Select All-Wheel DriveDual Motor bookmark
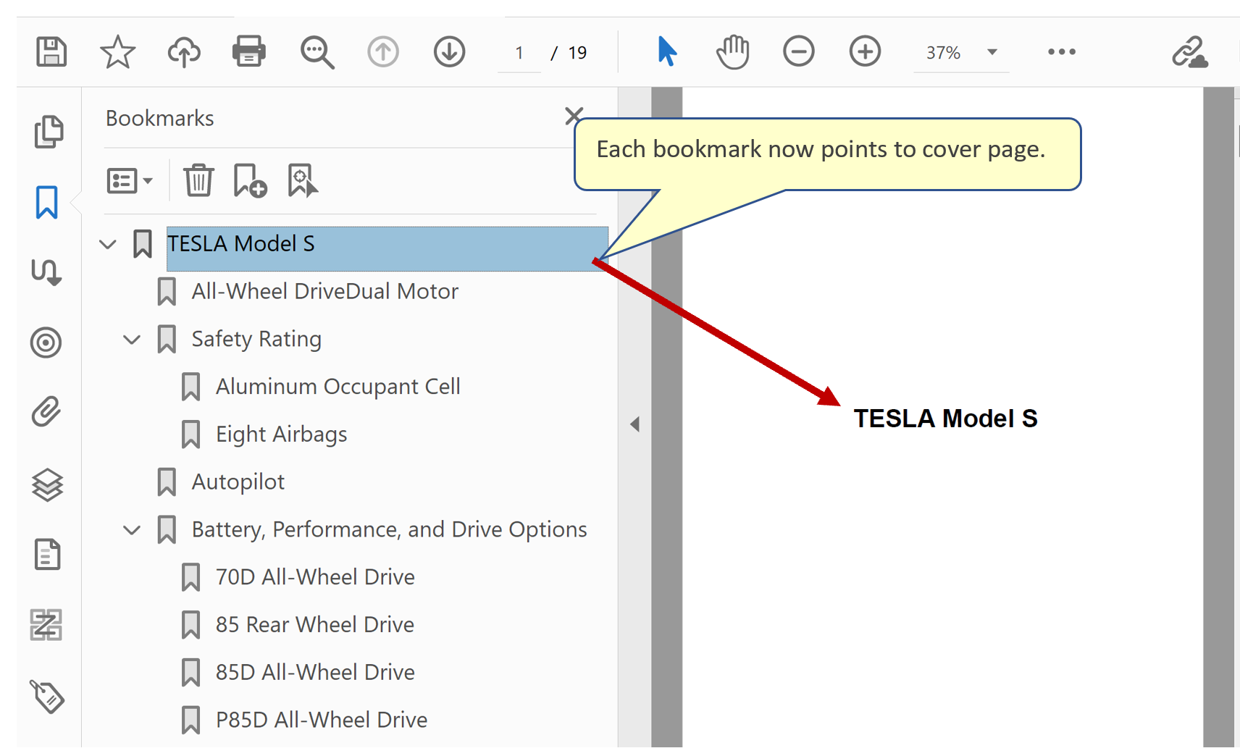This screenshot has width=1240, height=756. click(325, 291)
